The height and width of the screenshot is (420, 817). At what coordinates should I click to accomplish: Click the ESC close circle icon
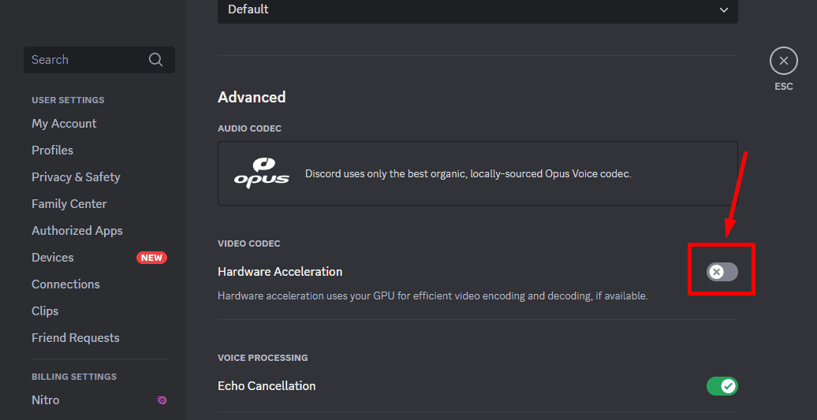pyautogui.click(x=783, y=61)
